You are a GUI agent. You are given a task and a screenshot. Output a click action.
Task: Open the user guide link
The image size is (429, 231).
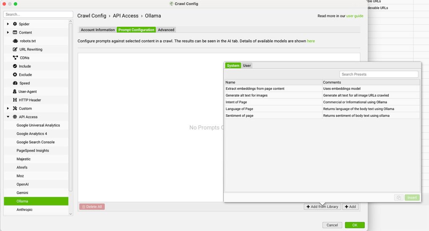[354, 16]
